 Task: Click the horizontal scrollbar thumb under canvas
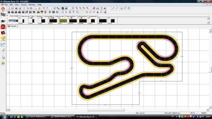pos(105,109)
